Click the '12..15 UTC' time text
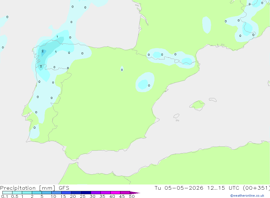 pyautogui.click(x=223, y=188)
